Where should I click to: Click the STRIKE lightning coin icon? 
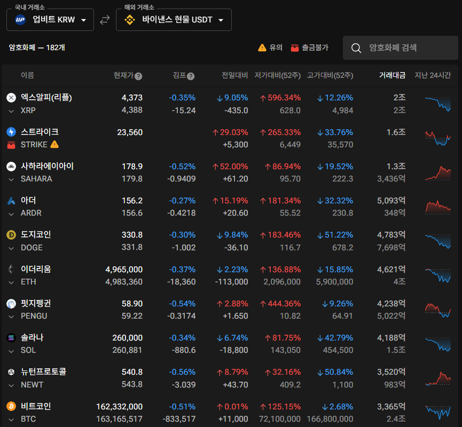point(11,132)
